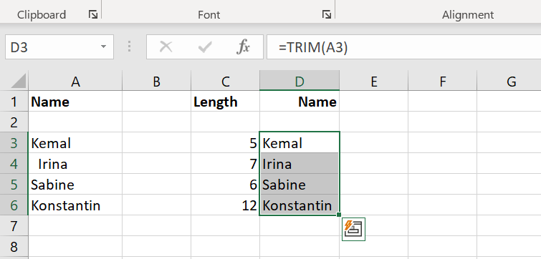
Task: Select row 4 header
Action: click(14, 164)
